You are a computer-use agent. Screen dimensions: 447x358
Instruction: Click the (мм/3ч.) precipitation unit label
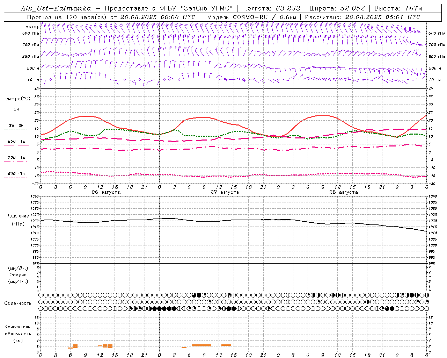pos(18,268)
